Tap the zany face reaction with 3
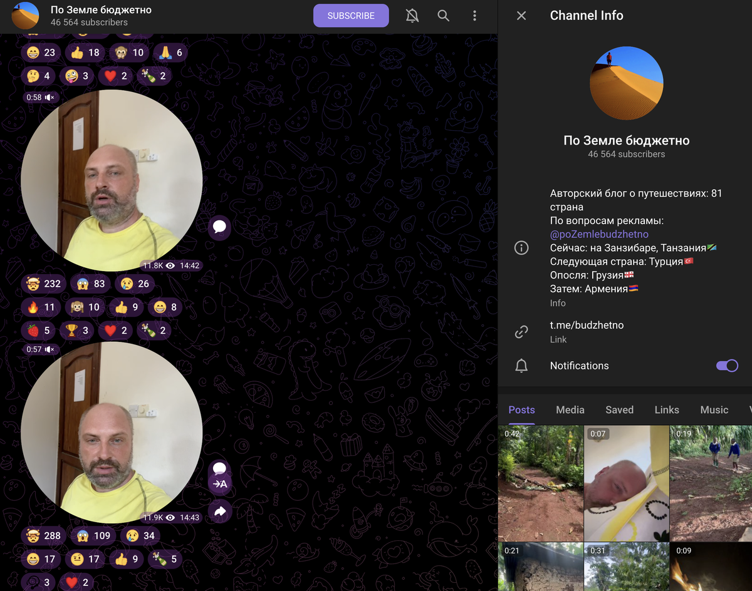Screen dimensions: 752x591 click(x=78, y=76)
